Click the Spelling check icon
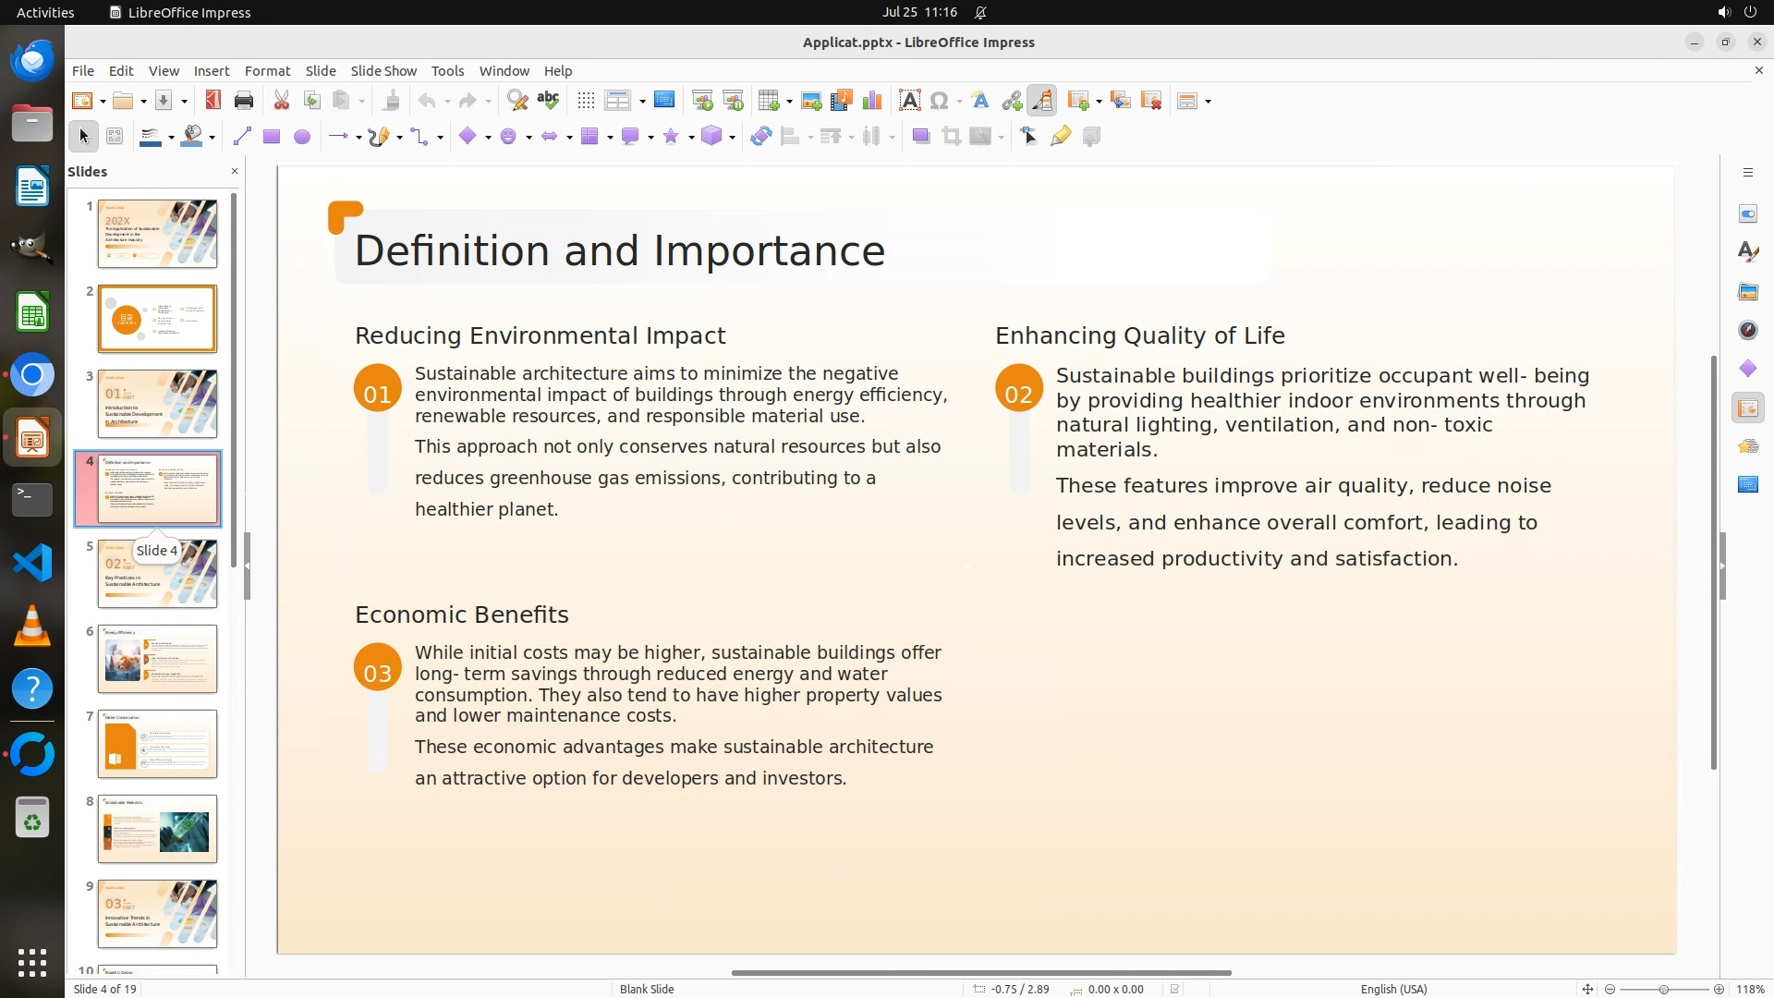 click(548, 101)
